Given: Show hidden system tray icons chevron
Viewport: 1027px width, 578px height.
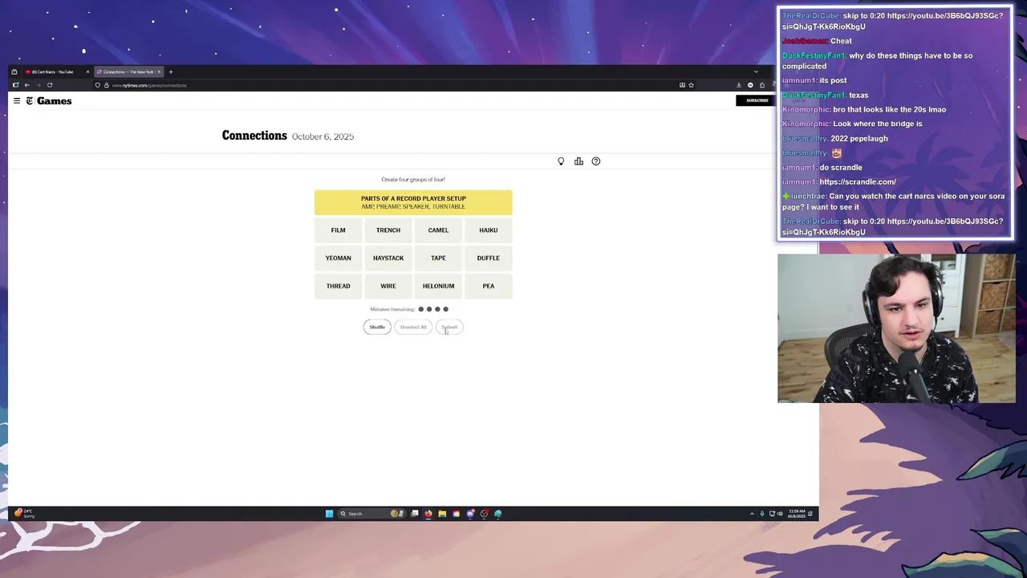Looking at the screenshot, I should pyautogui.click(x=752, y=514).
